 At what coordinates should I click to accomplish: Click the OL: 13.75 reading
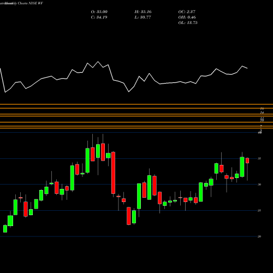click(188, 23)
